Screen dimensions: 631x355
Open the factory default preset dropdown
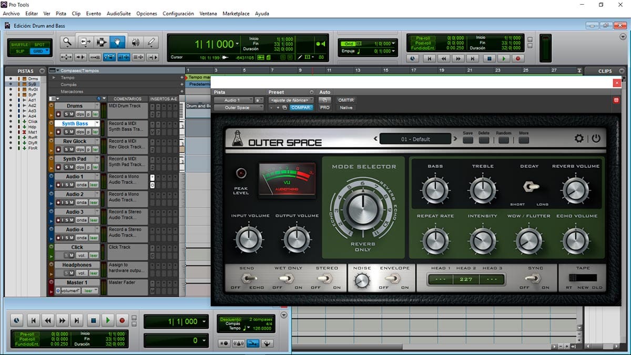coord(291,100)
